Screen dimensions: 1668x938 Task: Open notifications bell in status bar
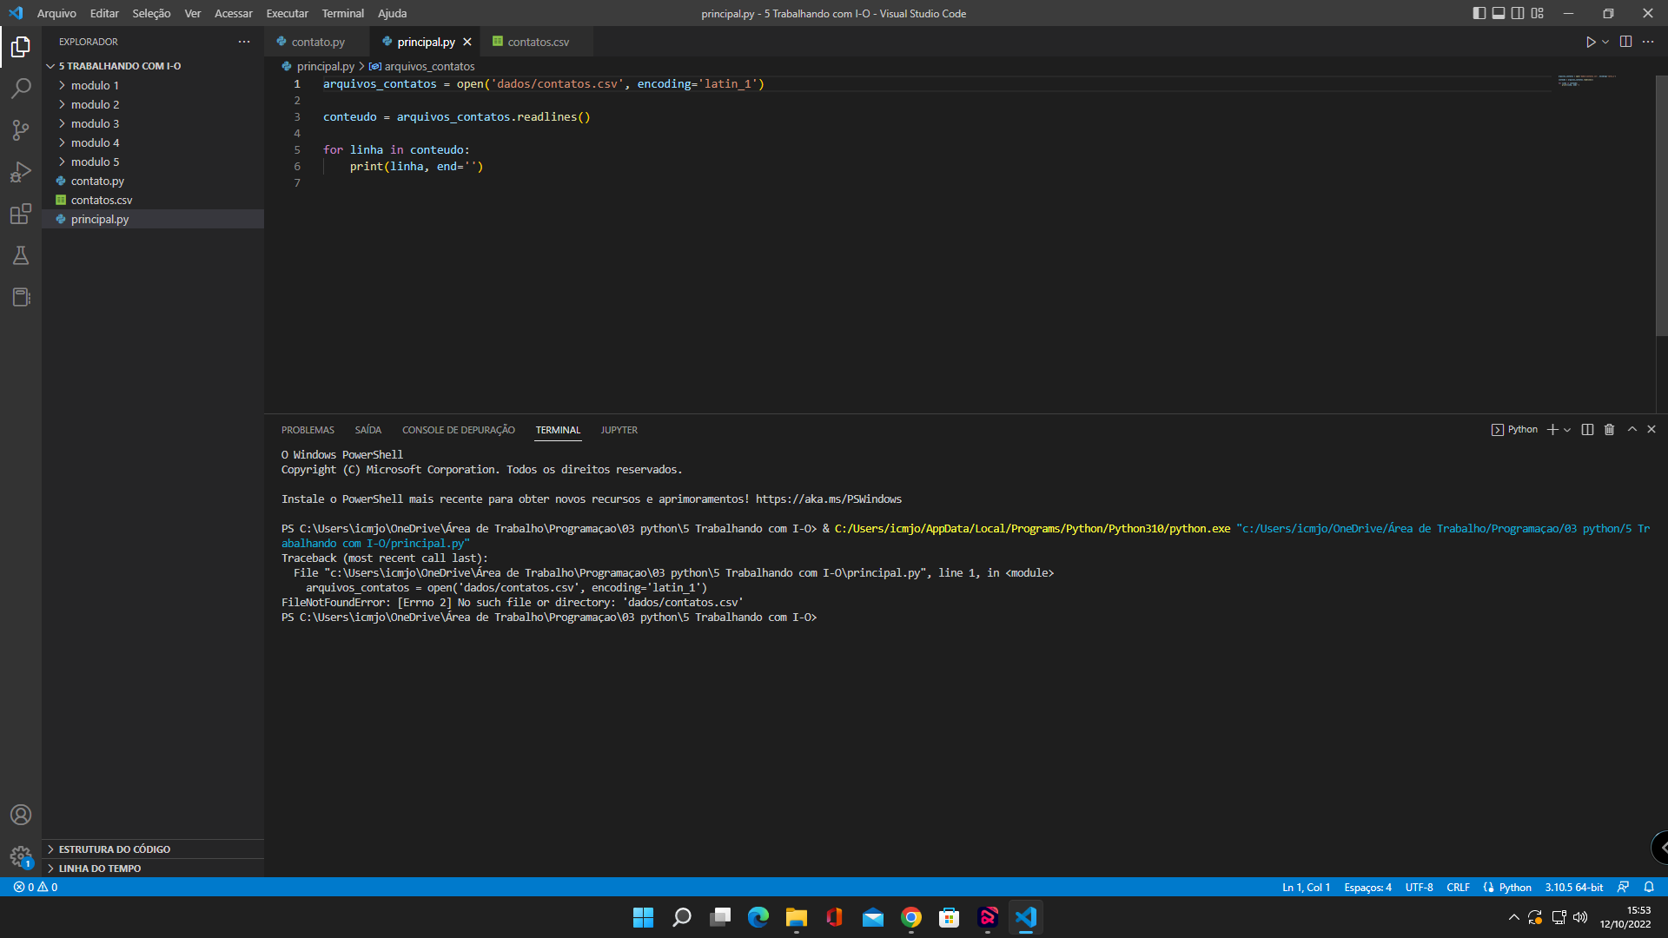point(1649,887)
